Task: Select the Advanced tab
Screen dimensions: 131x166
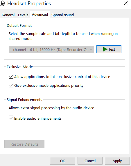Action: click(40, 15)
